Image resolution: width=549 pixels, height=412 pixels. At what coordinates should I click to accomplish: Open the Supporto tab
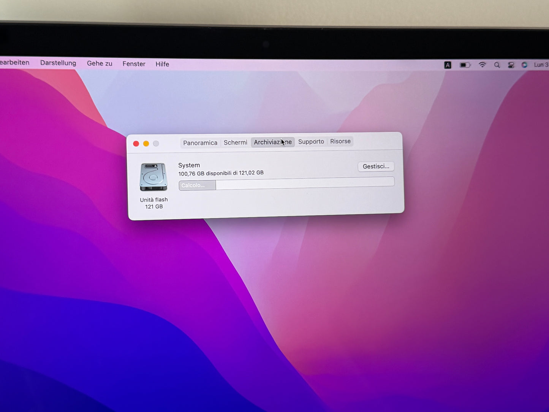311,141
